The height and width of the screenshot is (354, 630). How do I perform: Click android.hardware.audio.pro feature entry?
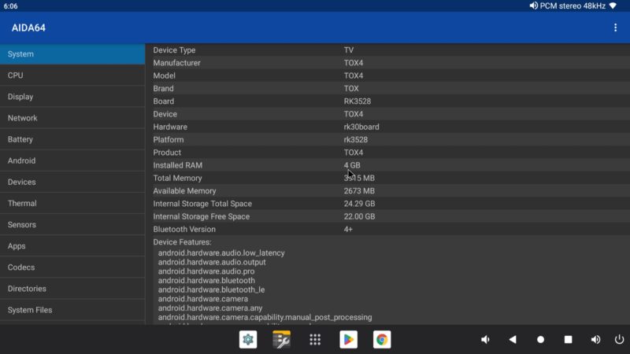[206, 271]
